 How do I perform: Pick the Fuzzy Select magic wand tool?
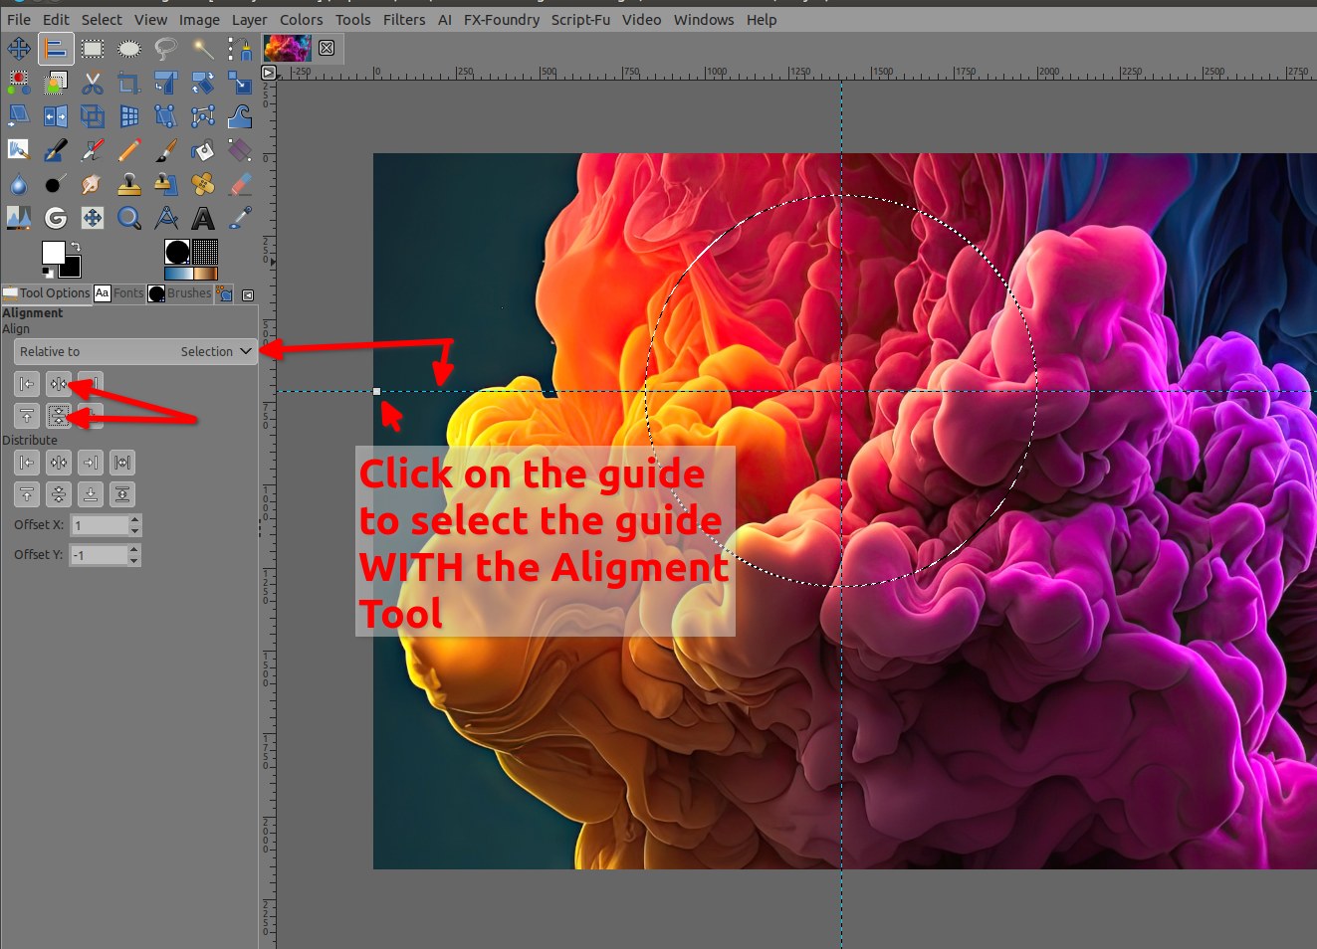[x=203, y=48]
